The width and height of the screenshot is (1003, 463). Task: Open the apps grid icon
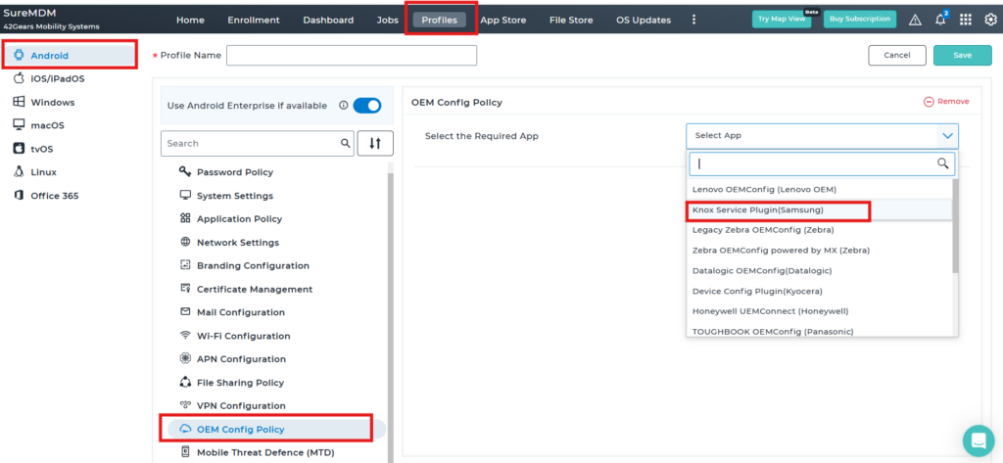pyautogui.click(x=966, y=20)
